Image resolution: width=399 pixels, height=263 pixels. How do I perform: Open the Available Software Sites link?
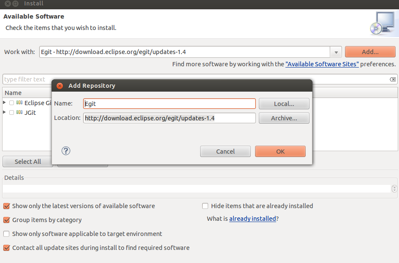click(x=322, y=64)
